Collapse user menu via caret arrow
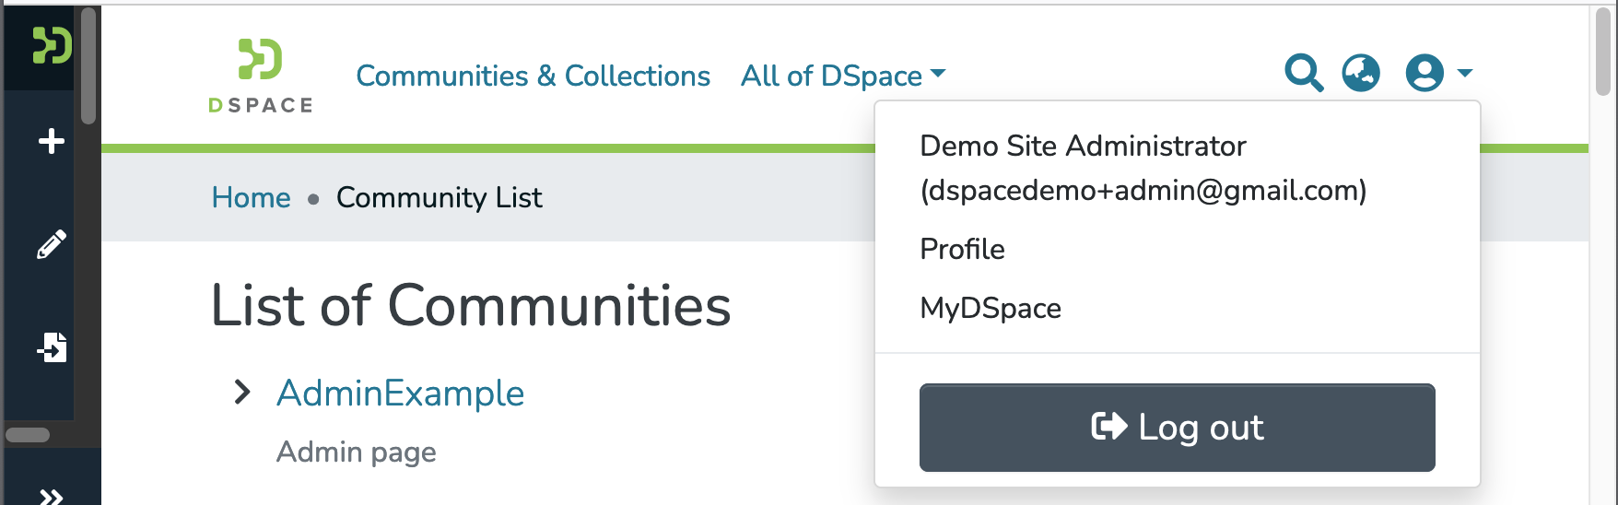The image size is (1618, 505). (1465, 73)
